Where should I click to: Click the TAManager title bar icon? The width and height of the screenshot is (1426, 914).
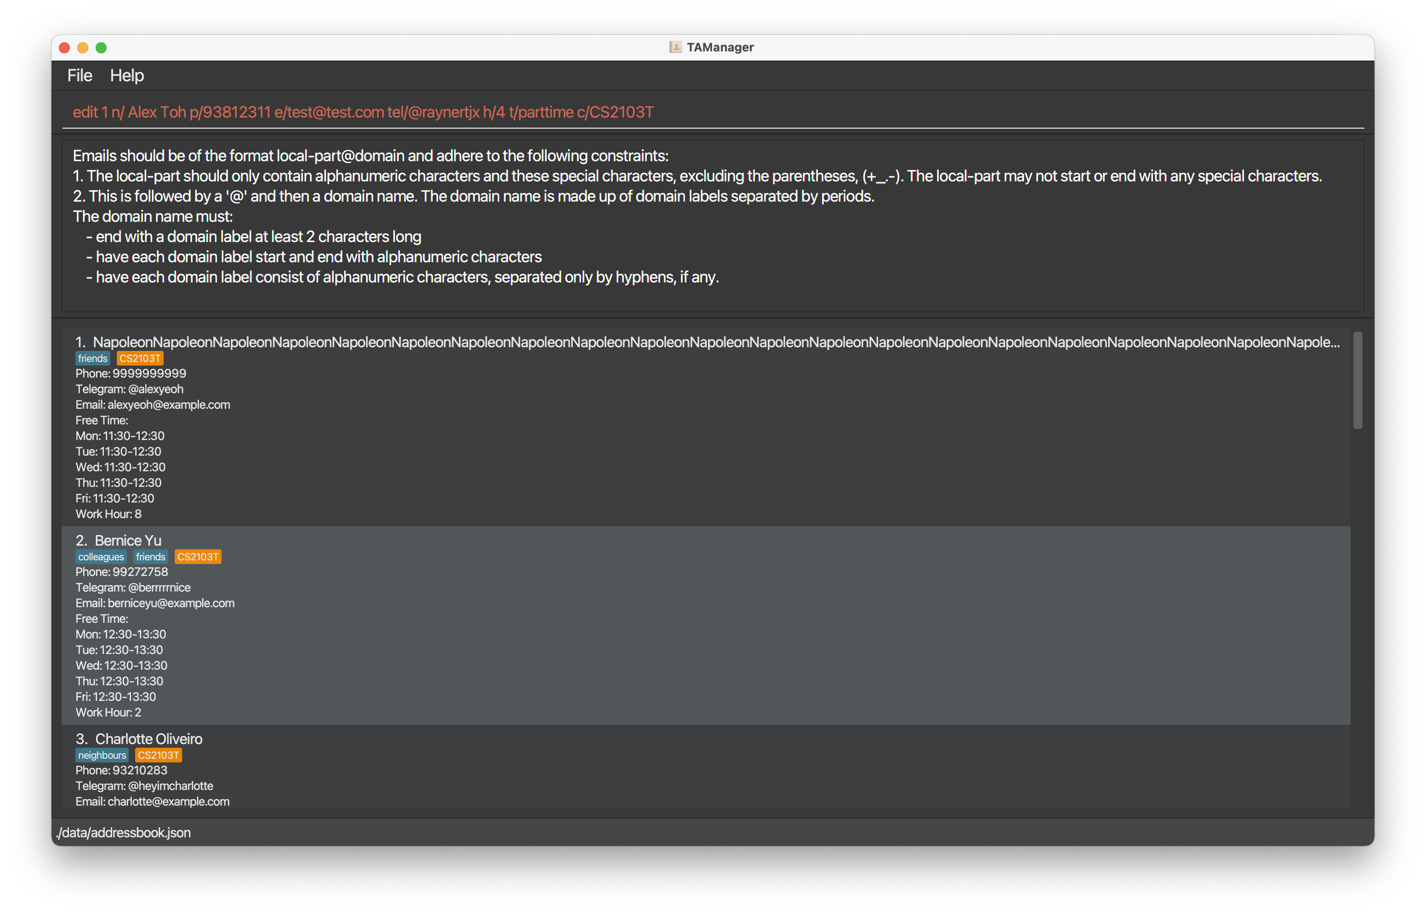point(670,46)
